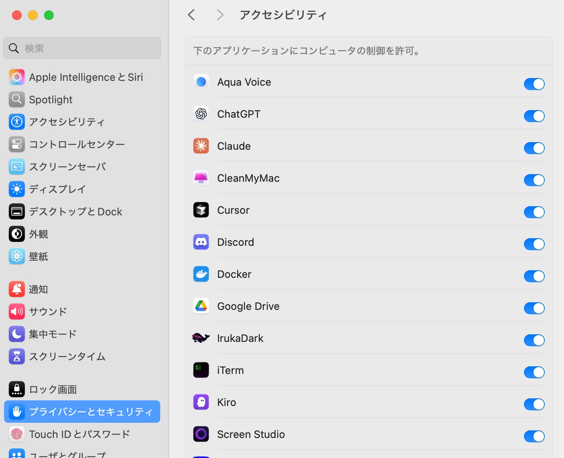This screenshot has width=564, height=458.
Task: Select プライバシーとセキュリティ in sidebar
Action: point(82,412)
